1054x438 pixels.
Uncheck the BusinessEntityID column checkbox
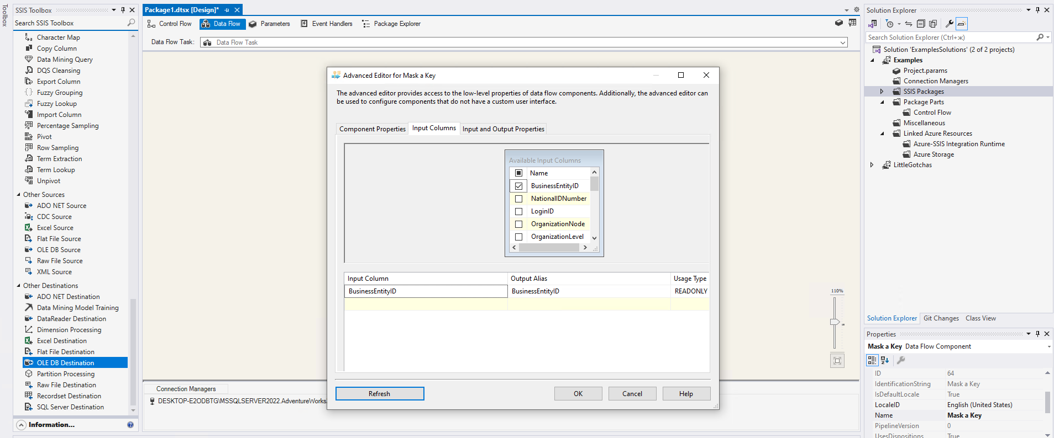(518, 186)
